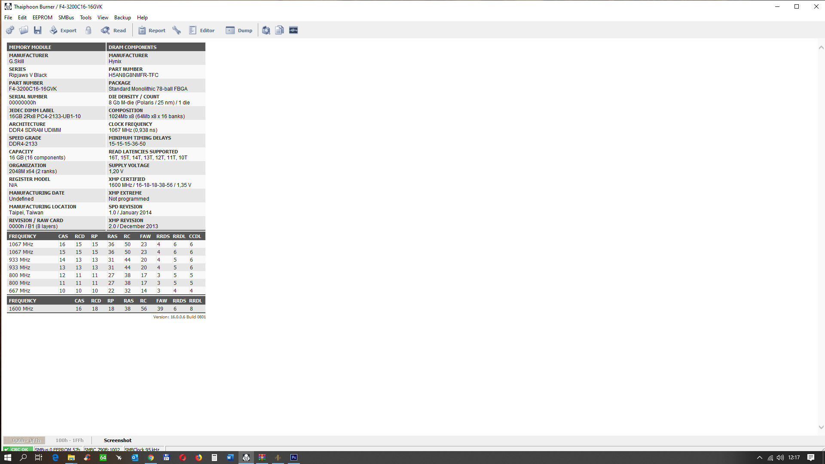The height and width of the screenshot is (464, 825).
Task: Open Microsoft Word from taskbar
Action: coord(230,458)
